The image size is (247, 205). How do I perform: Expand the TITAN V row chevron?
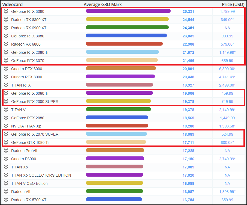pyautogui.click(x=6, y=110)
